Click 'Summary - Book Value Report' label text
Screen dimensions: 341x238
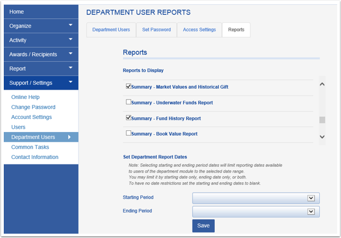point(164,134)
